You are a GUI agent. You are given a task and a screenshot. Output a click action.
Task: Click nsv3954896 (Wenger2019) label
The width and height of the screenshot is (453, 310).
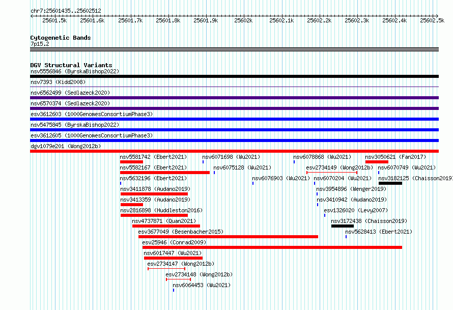[351, 189]
